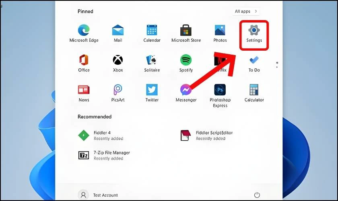The height and width of the screenshot is (201, 338).
Task: Open the Calculator app
Action: pos(254,93)
